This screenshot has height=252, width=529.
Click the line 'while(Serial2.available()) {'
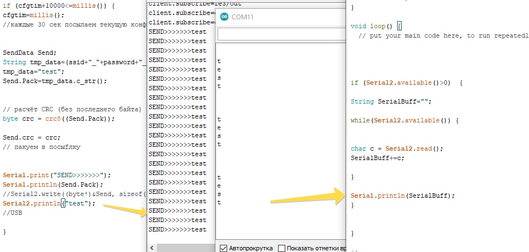point(404,120)
